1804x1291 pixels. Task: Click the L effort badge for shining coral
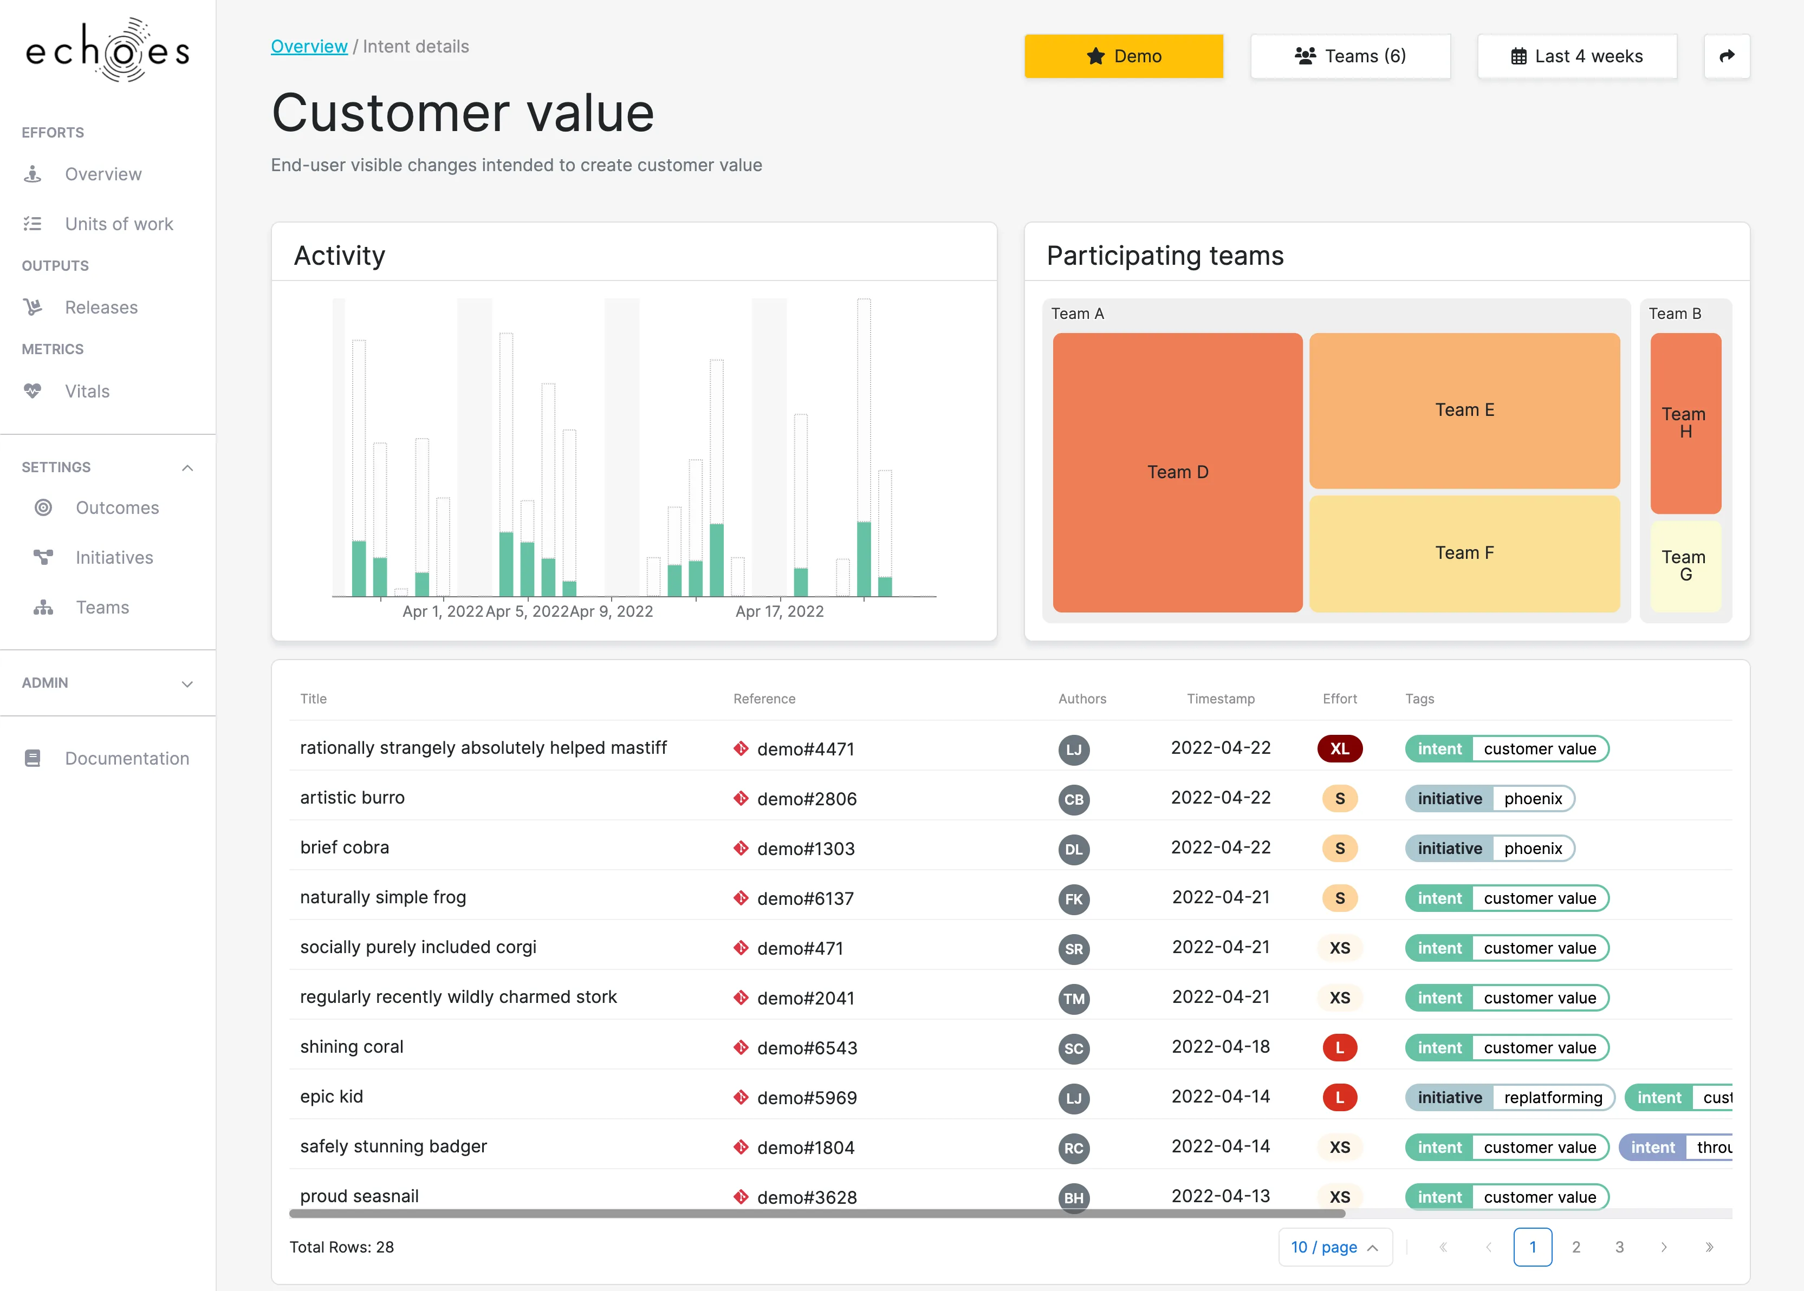point(1340,1048)
